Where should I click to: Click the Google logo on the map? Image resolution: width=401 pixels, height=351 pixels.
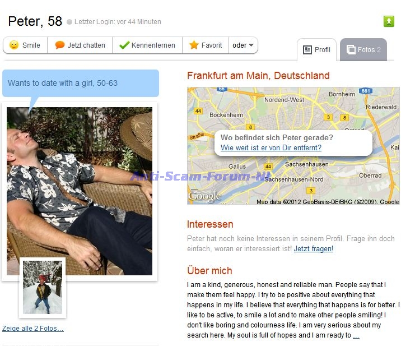[204, 196]
